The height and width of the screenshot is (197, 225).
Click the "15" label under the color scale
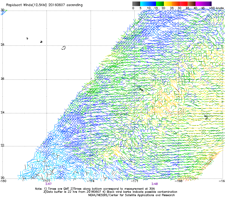(156, 8)
